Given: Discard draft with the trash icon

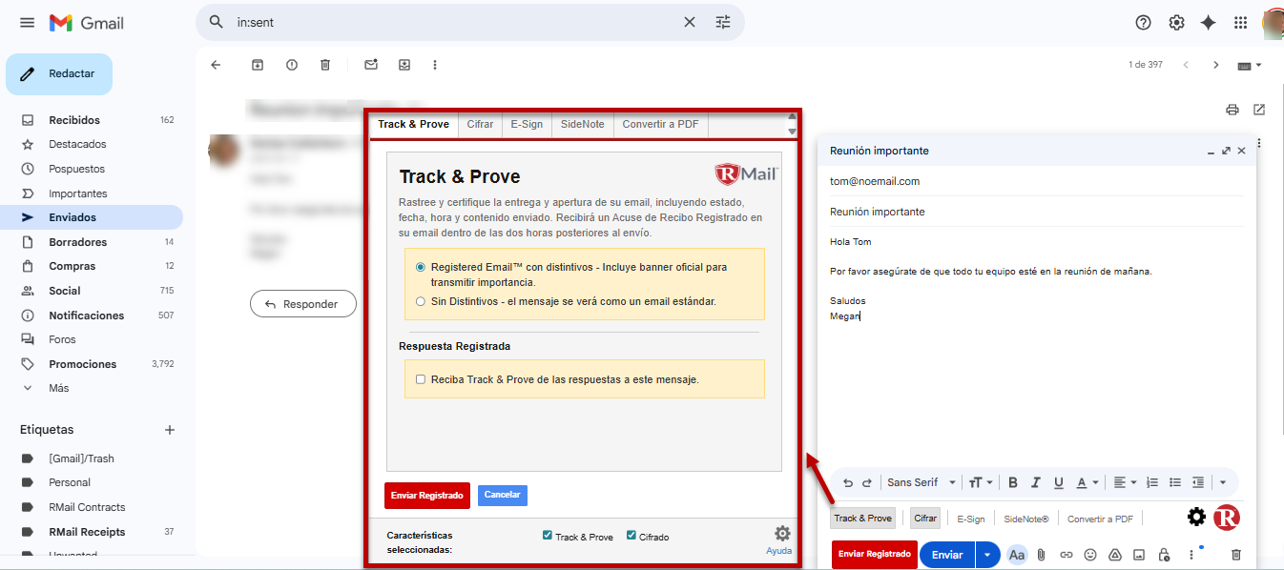Looking at the screenshot, I should 1236,555.
